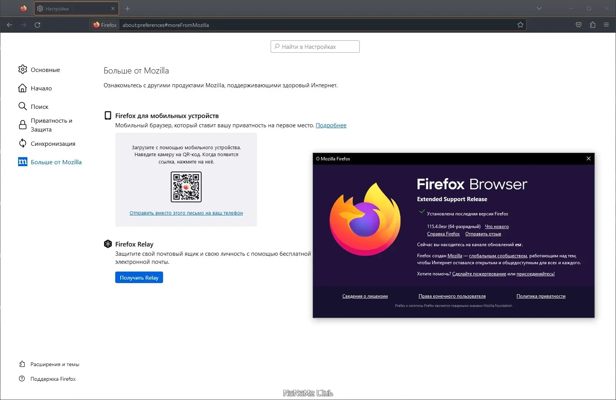Click the forward navigation arrow
Image resolution: width=616 pixels, height=400 pixels.
click(x=24, y=25)
